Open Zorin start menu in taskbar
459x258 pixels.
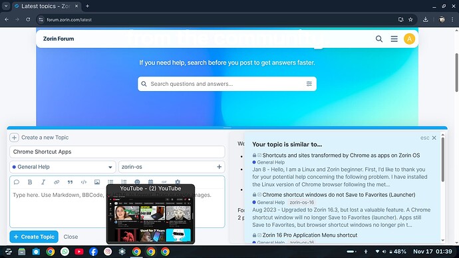[8, 251]
